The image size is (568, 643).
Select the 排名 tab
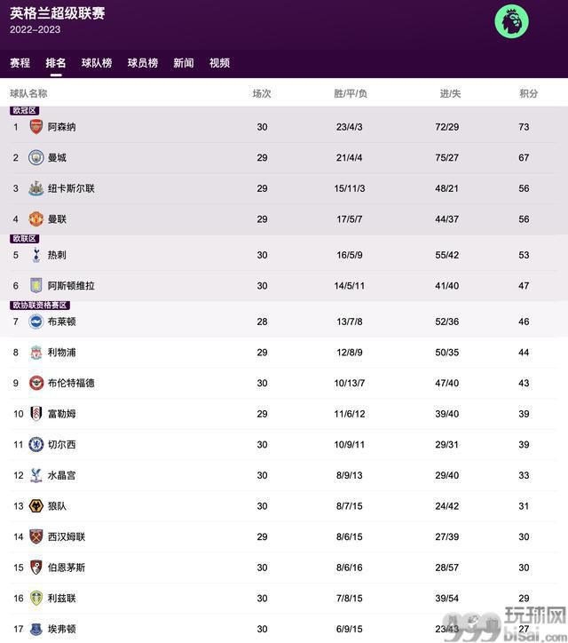pos(56,63)
